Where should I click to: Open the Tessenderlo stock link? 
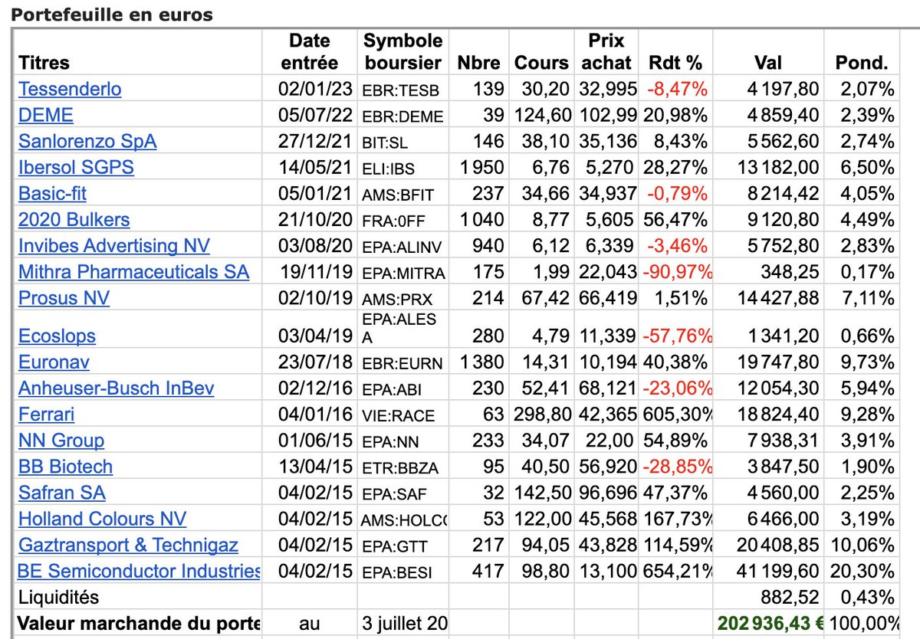click(70, 89)
